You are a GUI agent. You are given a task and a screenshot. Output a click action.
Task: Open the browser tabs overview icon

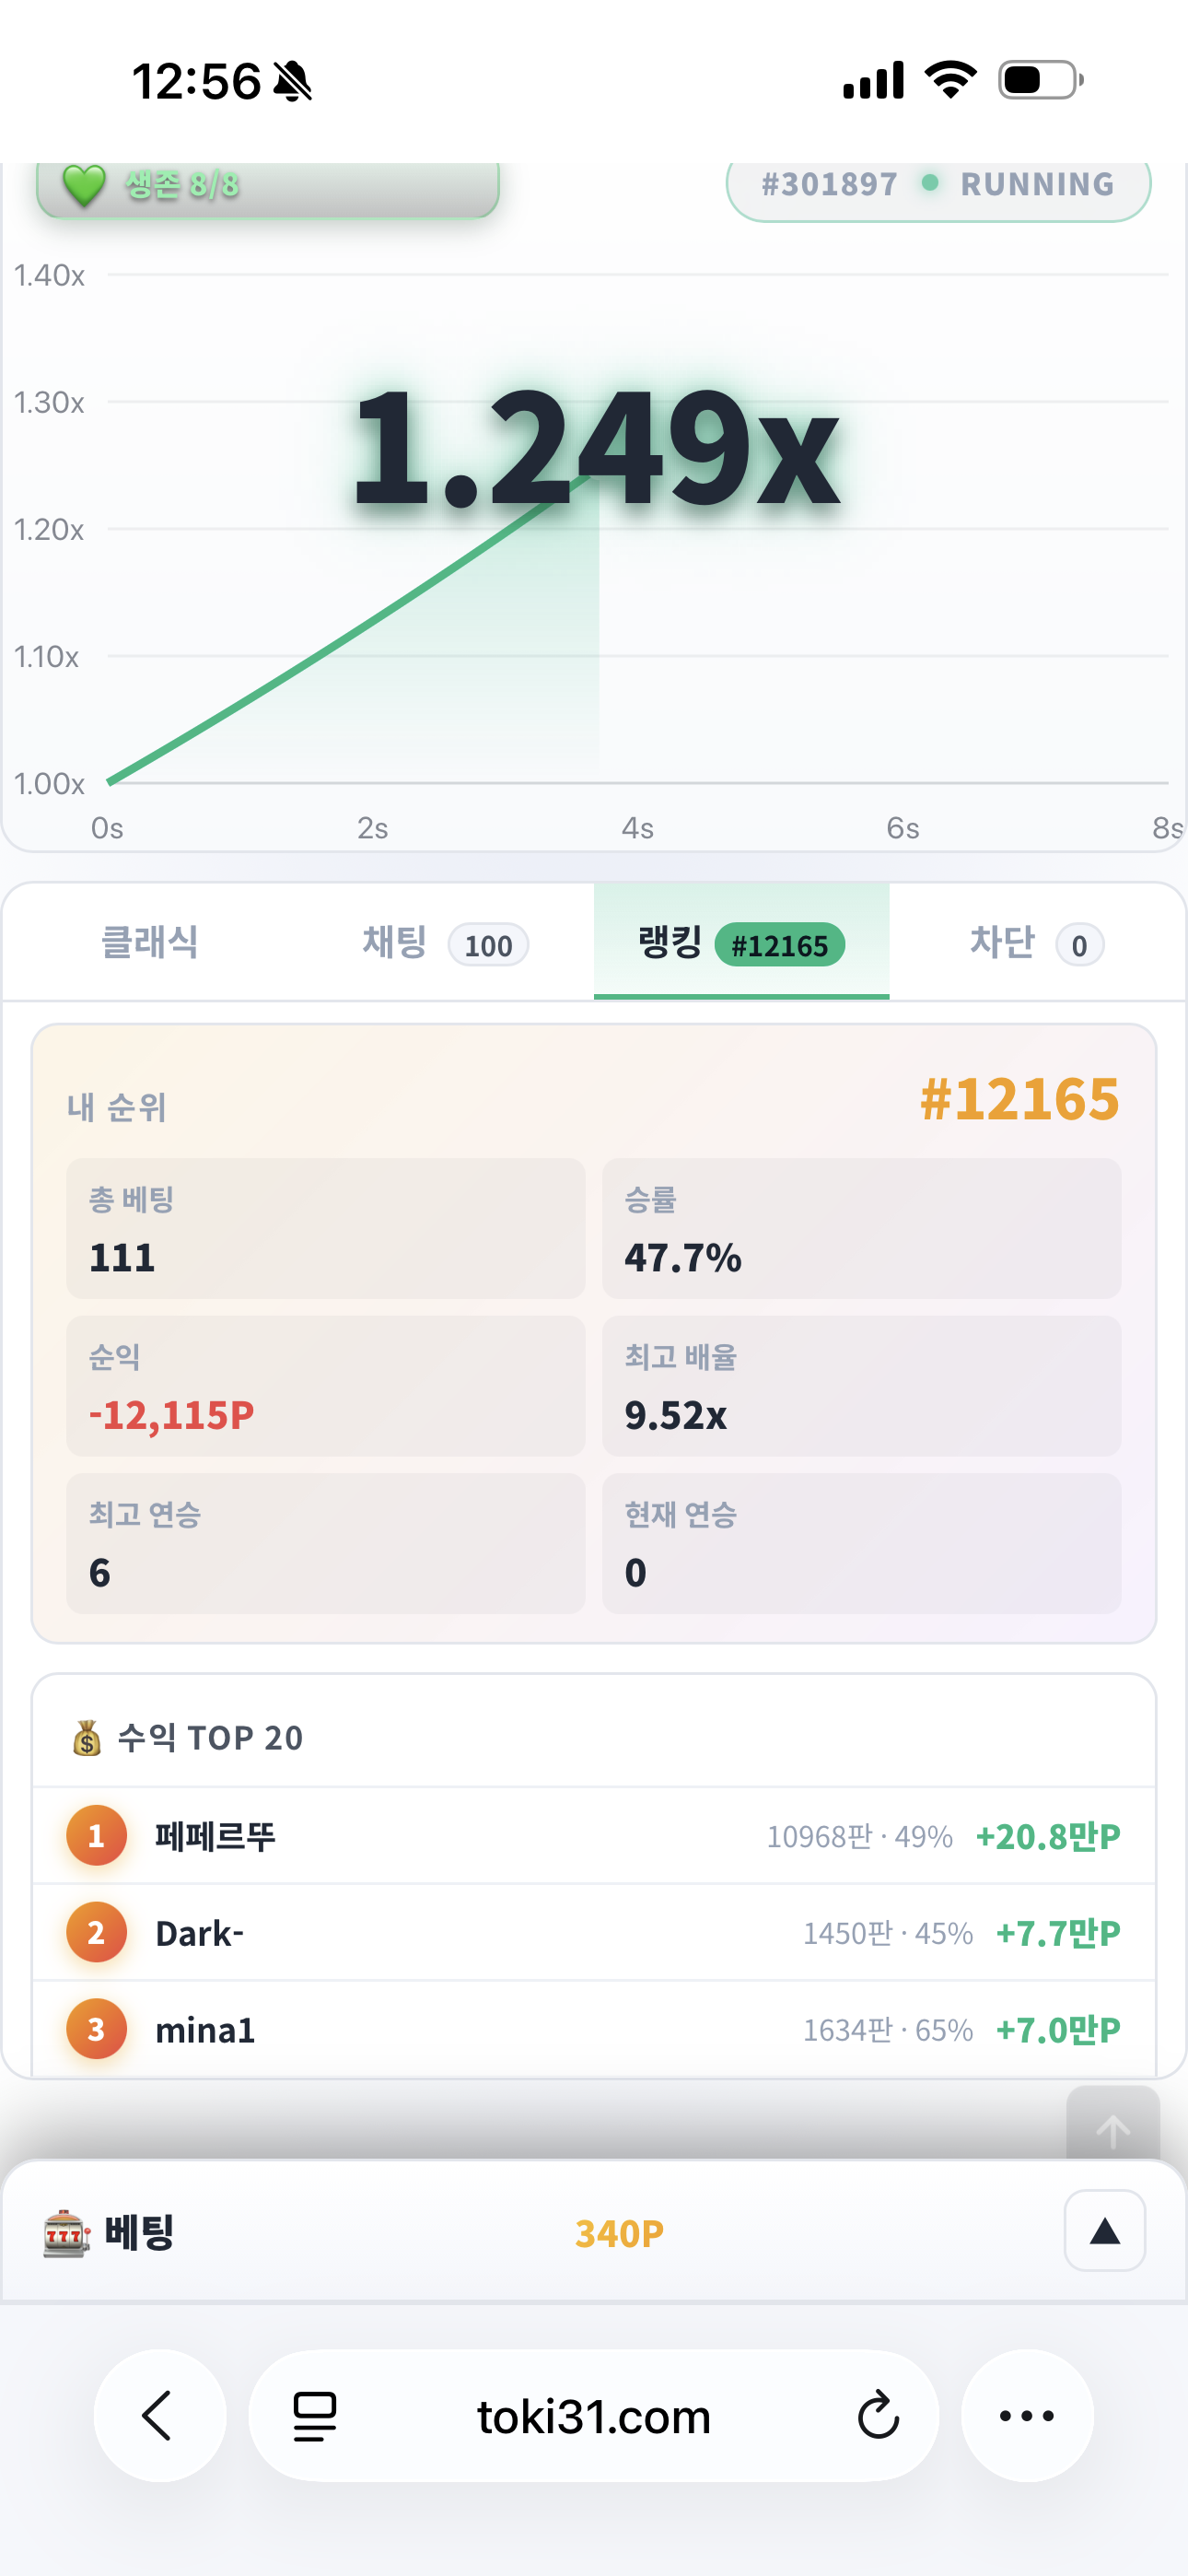314,2416
